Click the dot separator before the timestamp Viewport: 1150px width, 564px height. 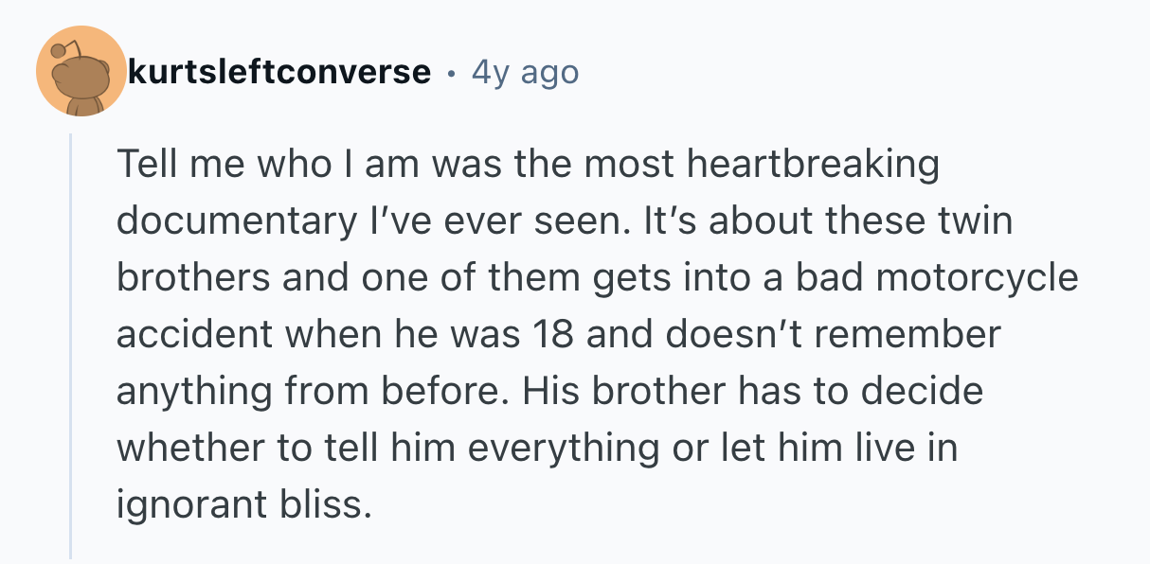point(451,73)
